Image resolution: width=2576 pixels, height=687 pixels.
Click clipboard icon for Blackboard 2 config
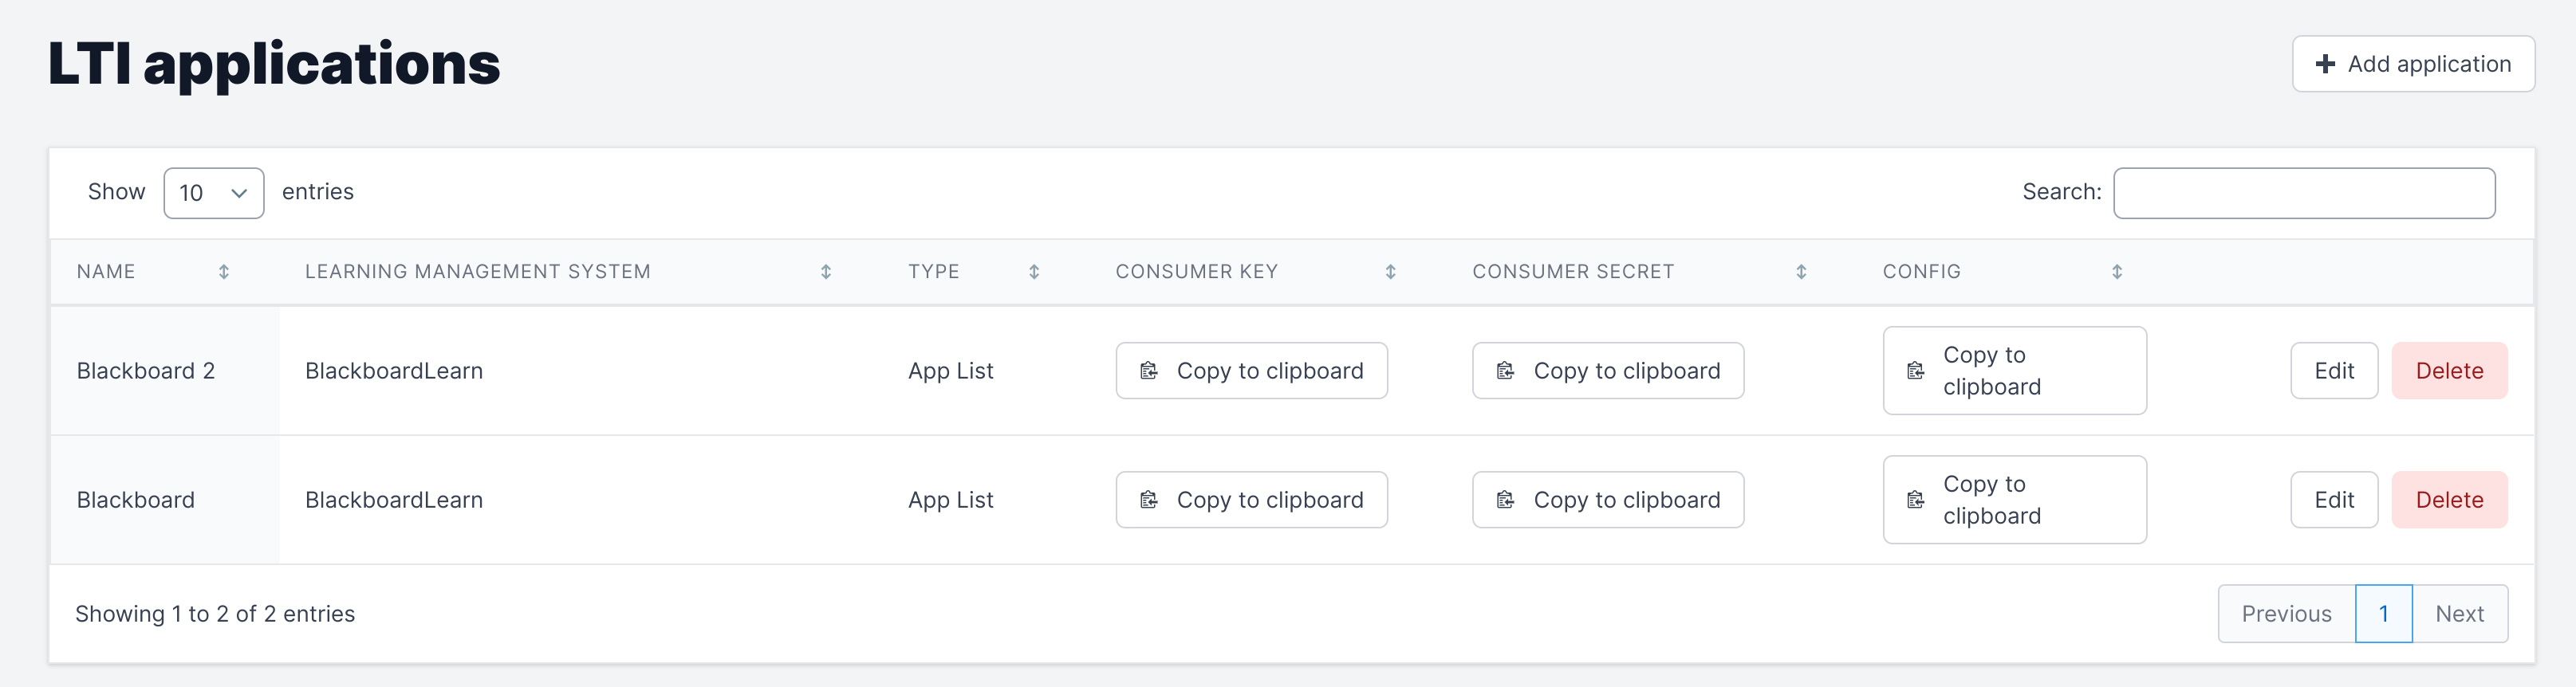[1915, 371]
